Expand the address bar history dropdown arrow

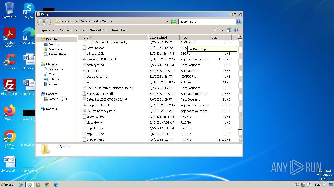168,22
